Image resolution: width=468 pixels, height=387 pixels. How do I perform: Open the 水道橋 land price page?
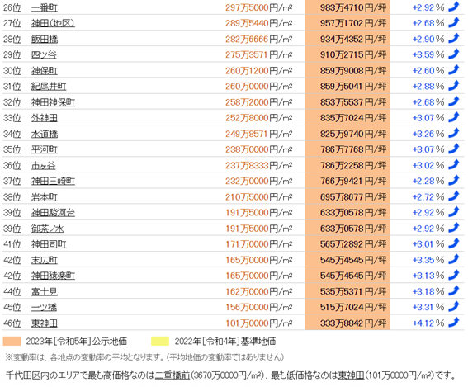[x=45, y=134]
